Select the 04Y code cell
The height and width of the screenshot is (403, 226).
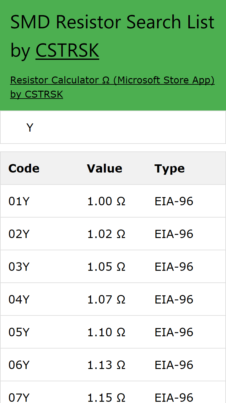coord(19,299)
